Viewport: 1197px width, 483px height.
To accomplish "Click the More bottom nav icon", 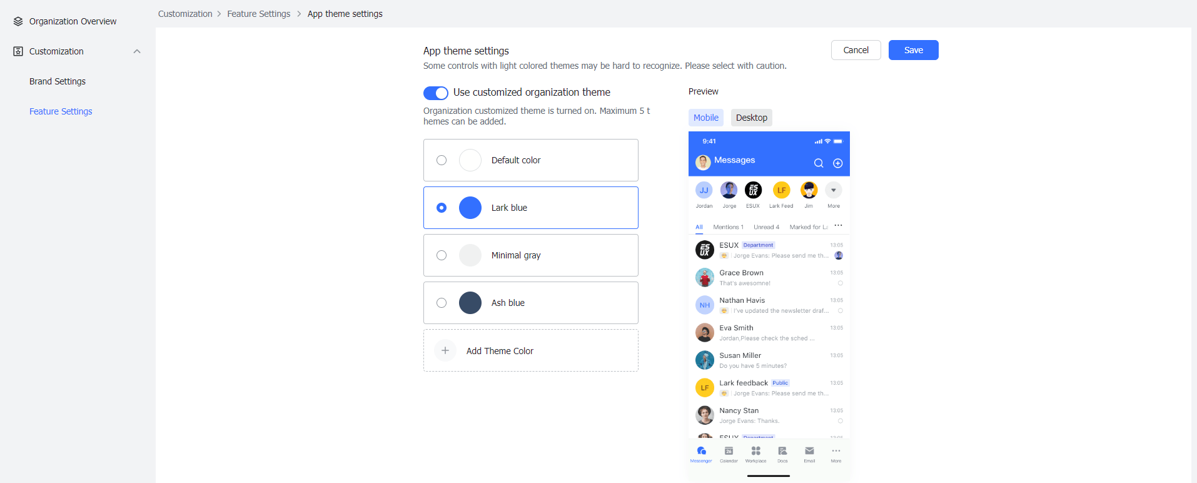I will (836, 450).
